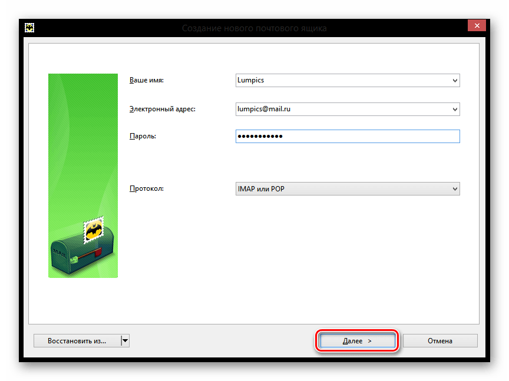Click the 'Создание нового почтового ящика' title text
The width and height of the screenshot is (509, 381).
[x=254, y=28]
